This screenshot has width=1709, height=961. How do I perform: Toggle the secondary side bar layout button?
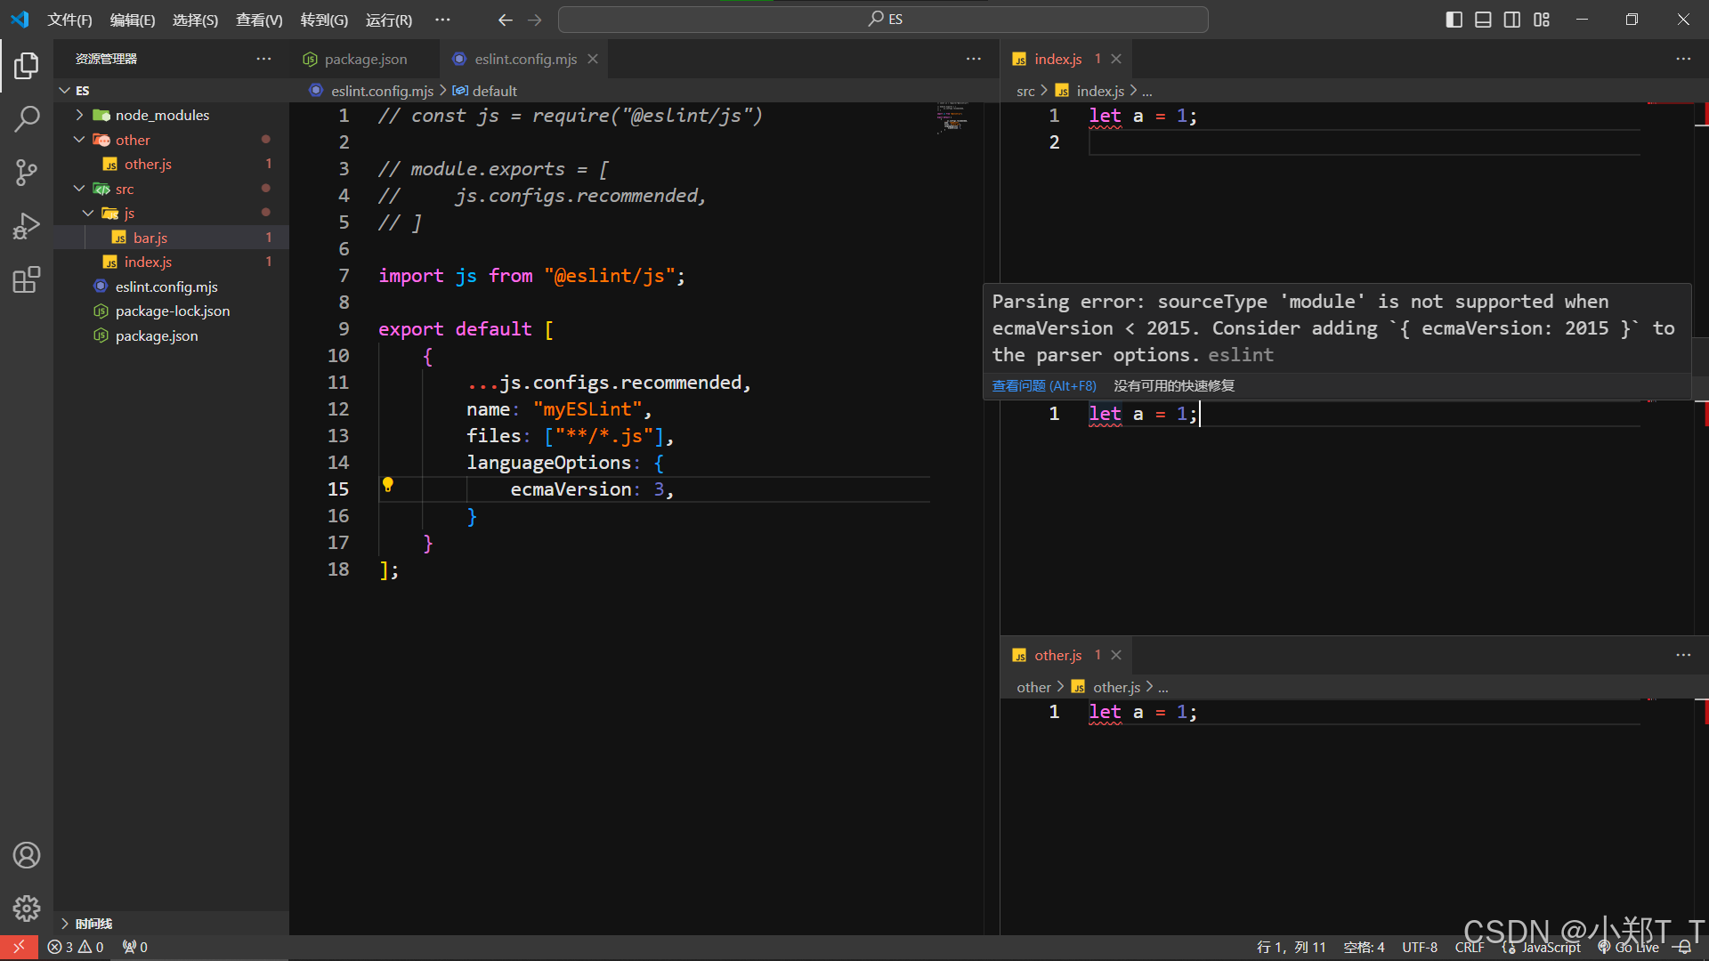(x=1512, y=20)
